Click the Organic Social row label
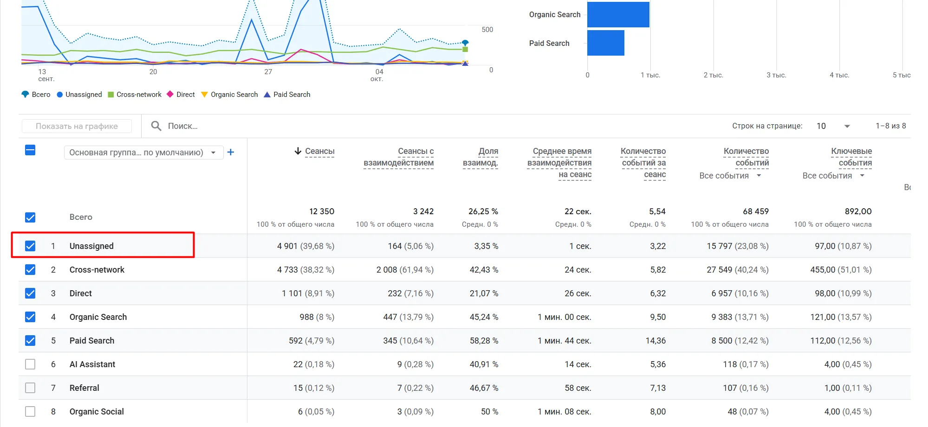The height and width of the screenshot is (427, 928). click(97, 411)
